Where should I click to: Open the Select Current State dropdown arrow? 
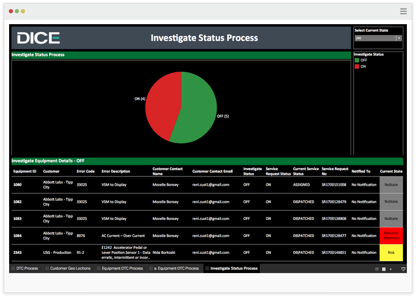point(399,38)
